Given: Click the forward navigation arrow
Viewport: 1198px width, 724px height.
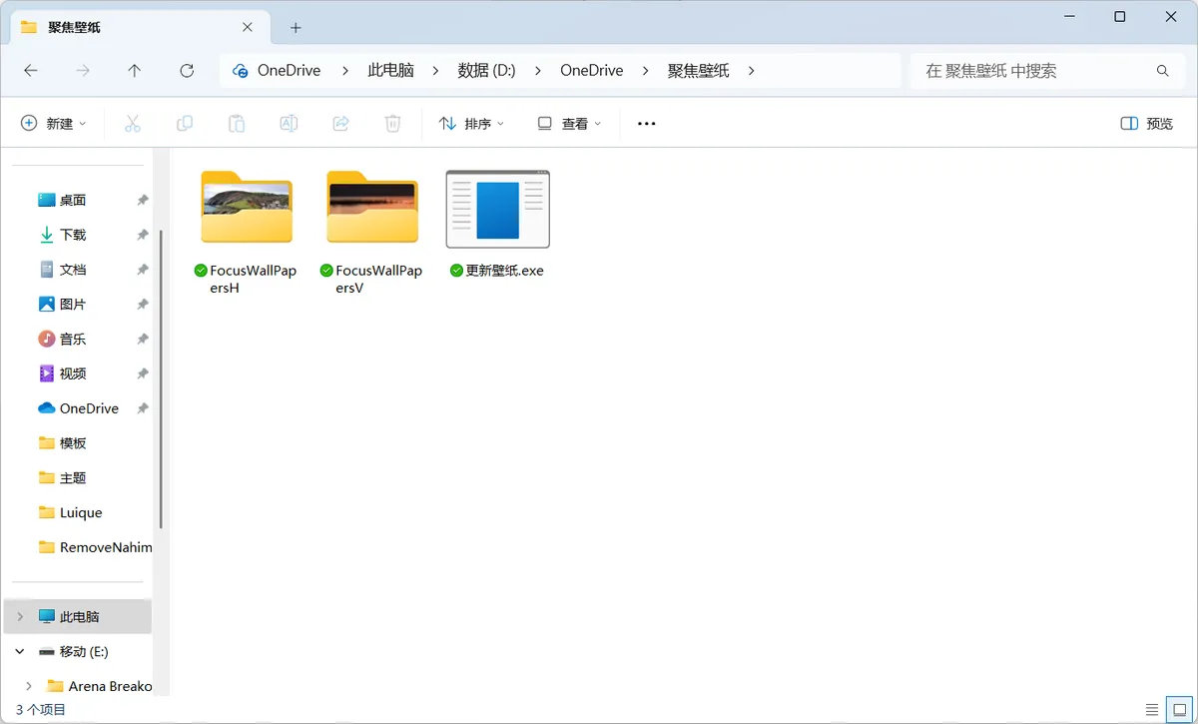Looking at the screenshot, I should tap(83, 71).
